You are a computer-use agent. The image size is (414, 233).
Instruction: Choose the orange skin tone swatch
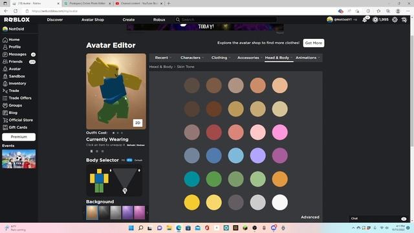(279, 179)
